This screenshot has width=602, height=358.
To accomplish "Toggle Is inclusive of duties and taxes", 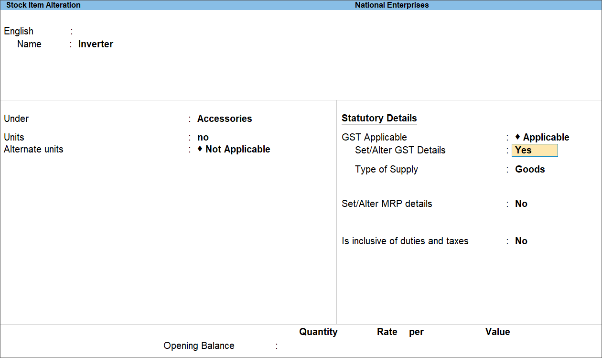I will (x=521, y=241).
